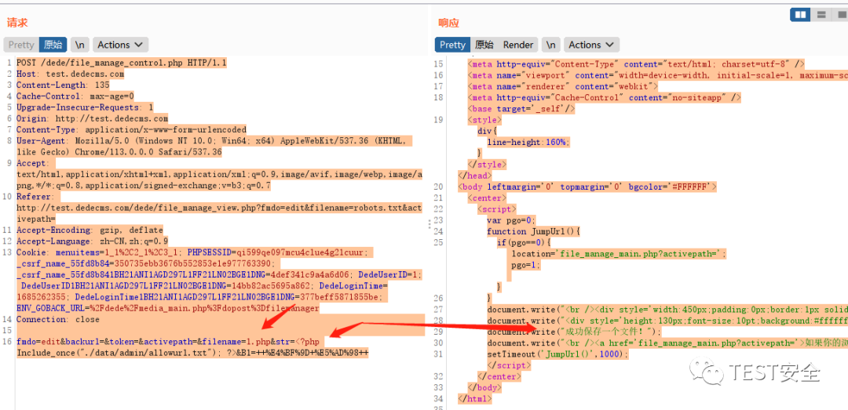Click the setTimeout('JumpUrl()',1000) line
The height and width of the screenshot is (410, 848).
tap(558, 354)
